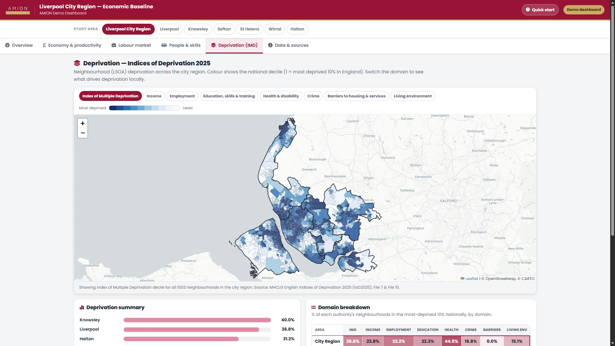Click City Region employment value 33.2%
This screenshot has width=615, height=346.
(x=398, y=341)
